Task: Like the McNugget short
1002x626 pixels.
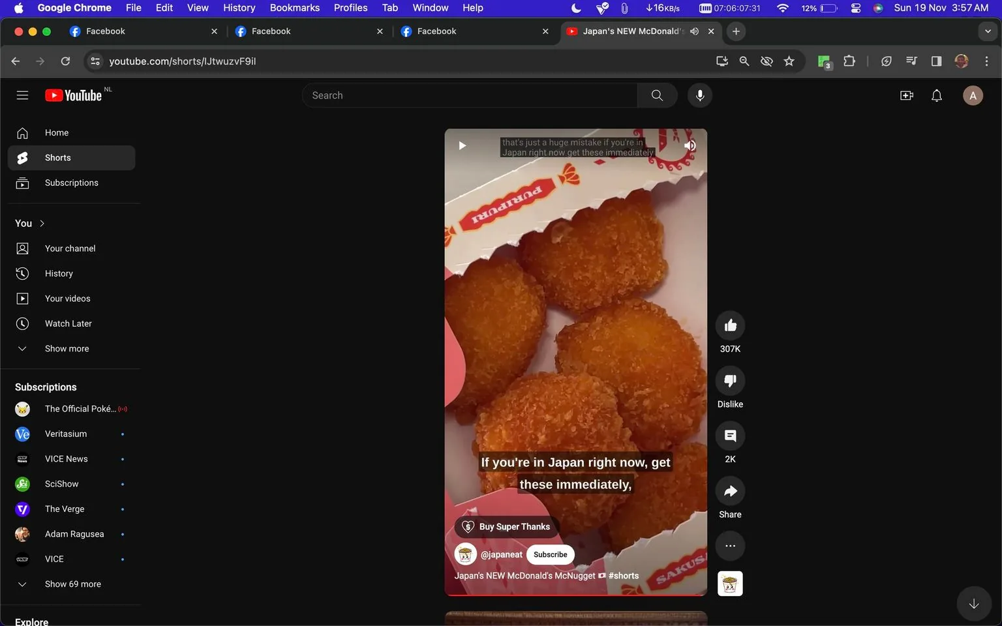Action: (729, 325)
